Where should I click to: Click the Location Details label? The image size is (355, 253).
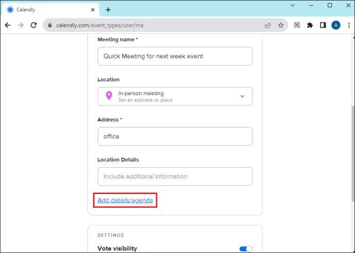[x=118, y=160]
